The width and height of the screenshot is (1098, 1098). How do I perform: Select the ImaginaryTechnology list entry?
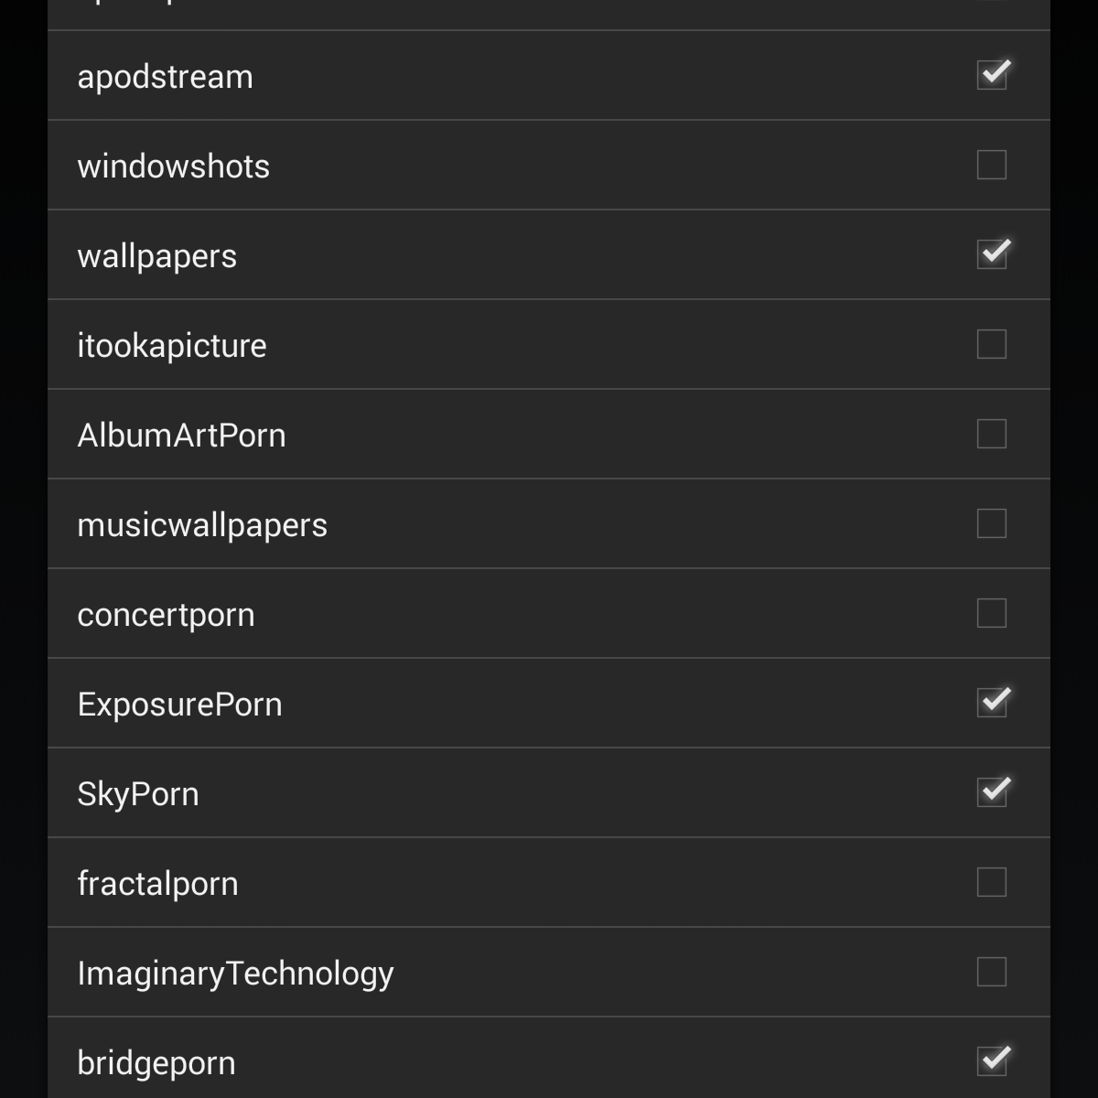click(235, 974)
